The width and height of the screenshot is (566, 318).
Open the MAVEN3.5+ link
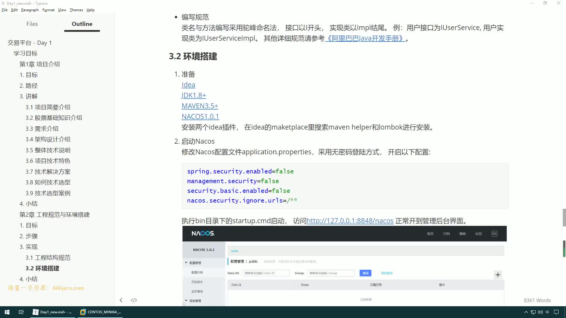click(200, 106)
